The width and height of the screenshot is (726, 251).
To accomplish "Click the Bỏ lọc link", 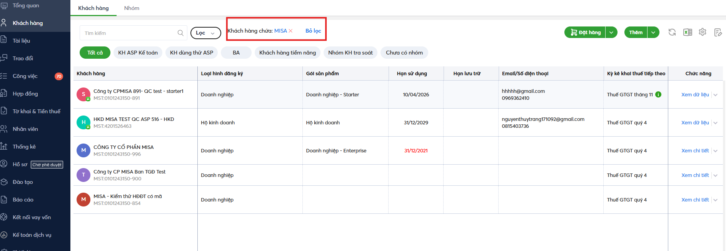I will [x=313, y=31].
